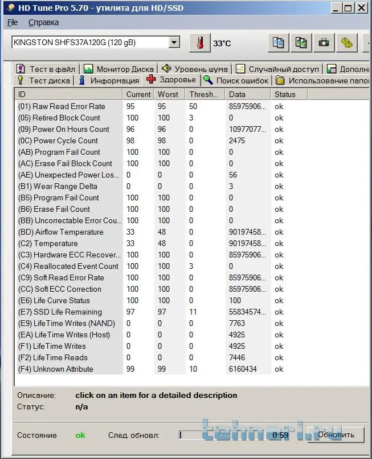This screenshot has width=372, height=459.
Task: Select the (AB) Program Fail Count row
Action: coord(191,152)
